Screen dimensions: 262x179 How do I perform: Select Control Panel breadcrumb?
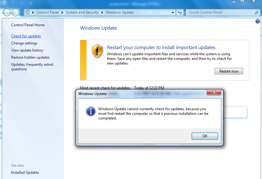pyautogui.click(x=48, y=12)
